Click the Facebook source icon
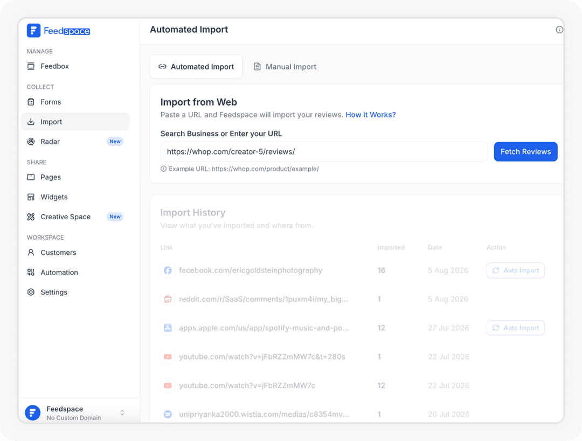 coord(168,270)
